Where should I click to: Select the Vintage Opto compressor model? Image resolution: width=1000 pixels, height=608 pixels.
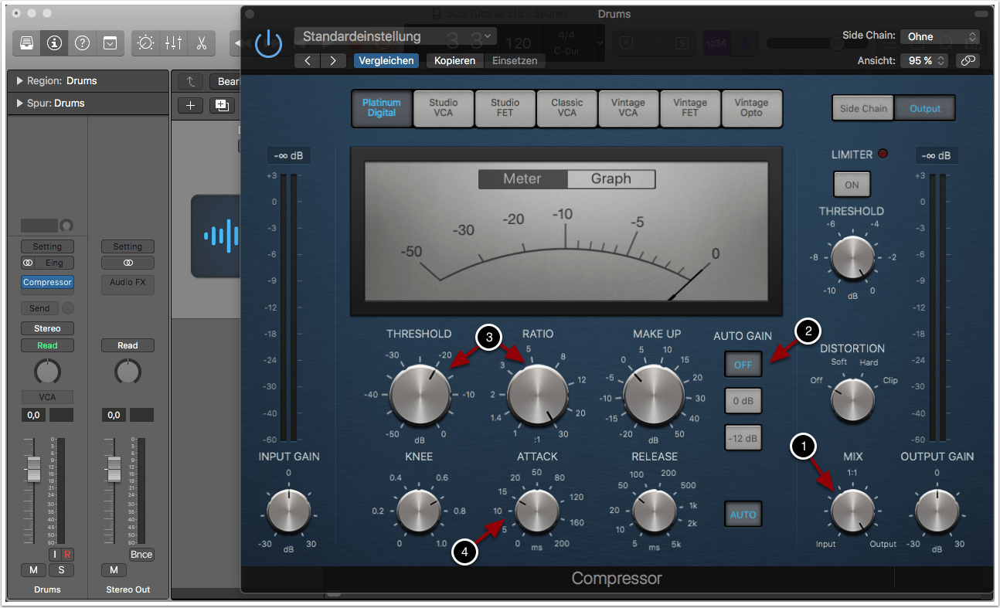[751, 108]
